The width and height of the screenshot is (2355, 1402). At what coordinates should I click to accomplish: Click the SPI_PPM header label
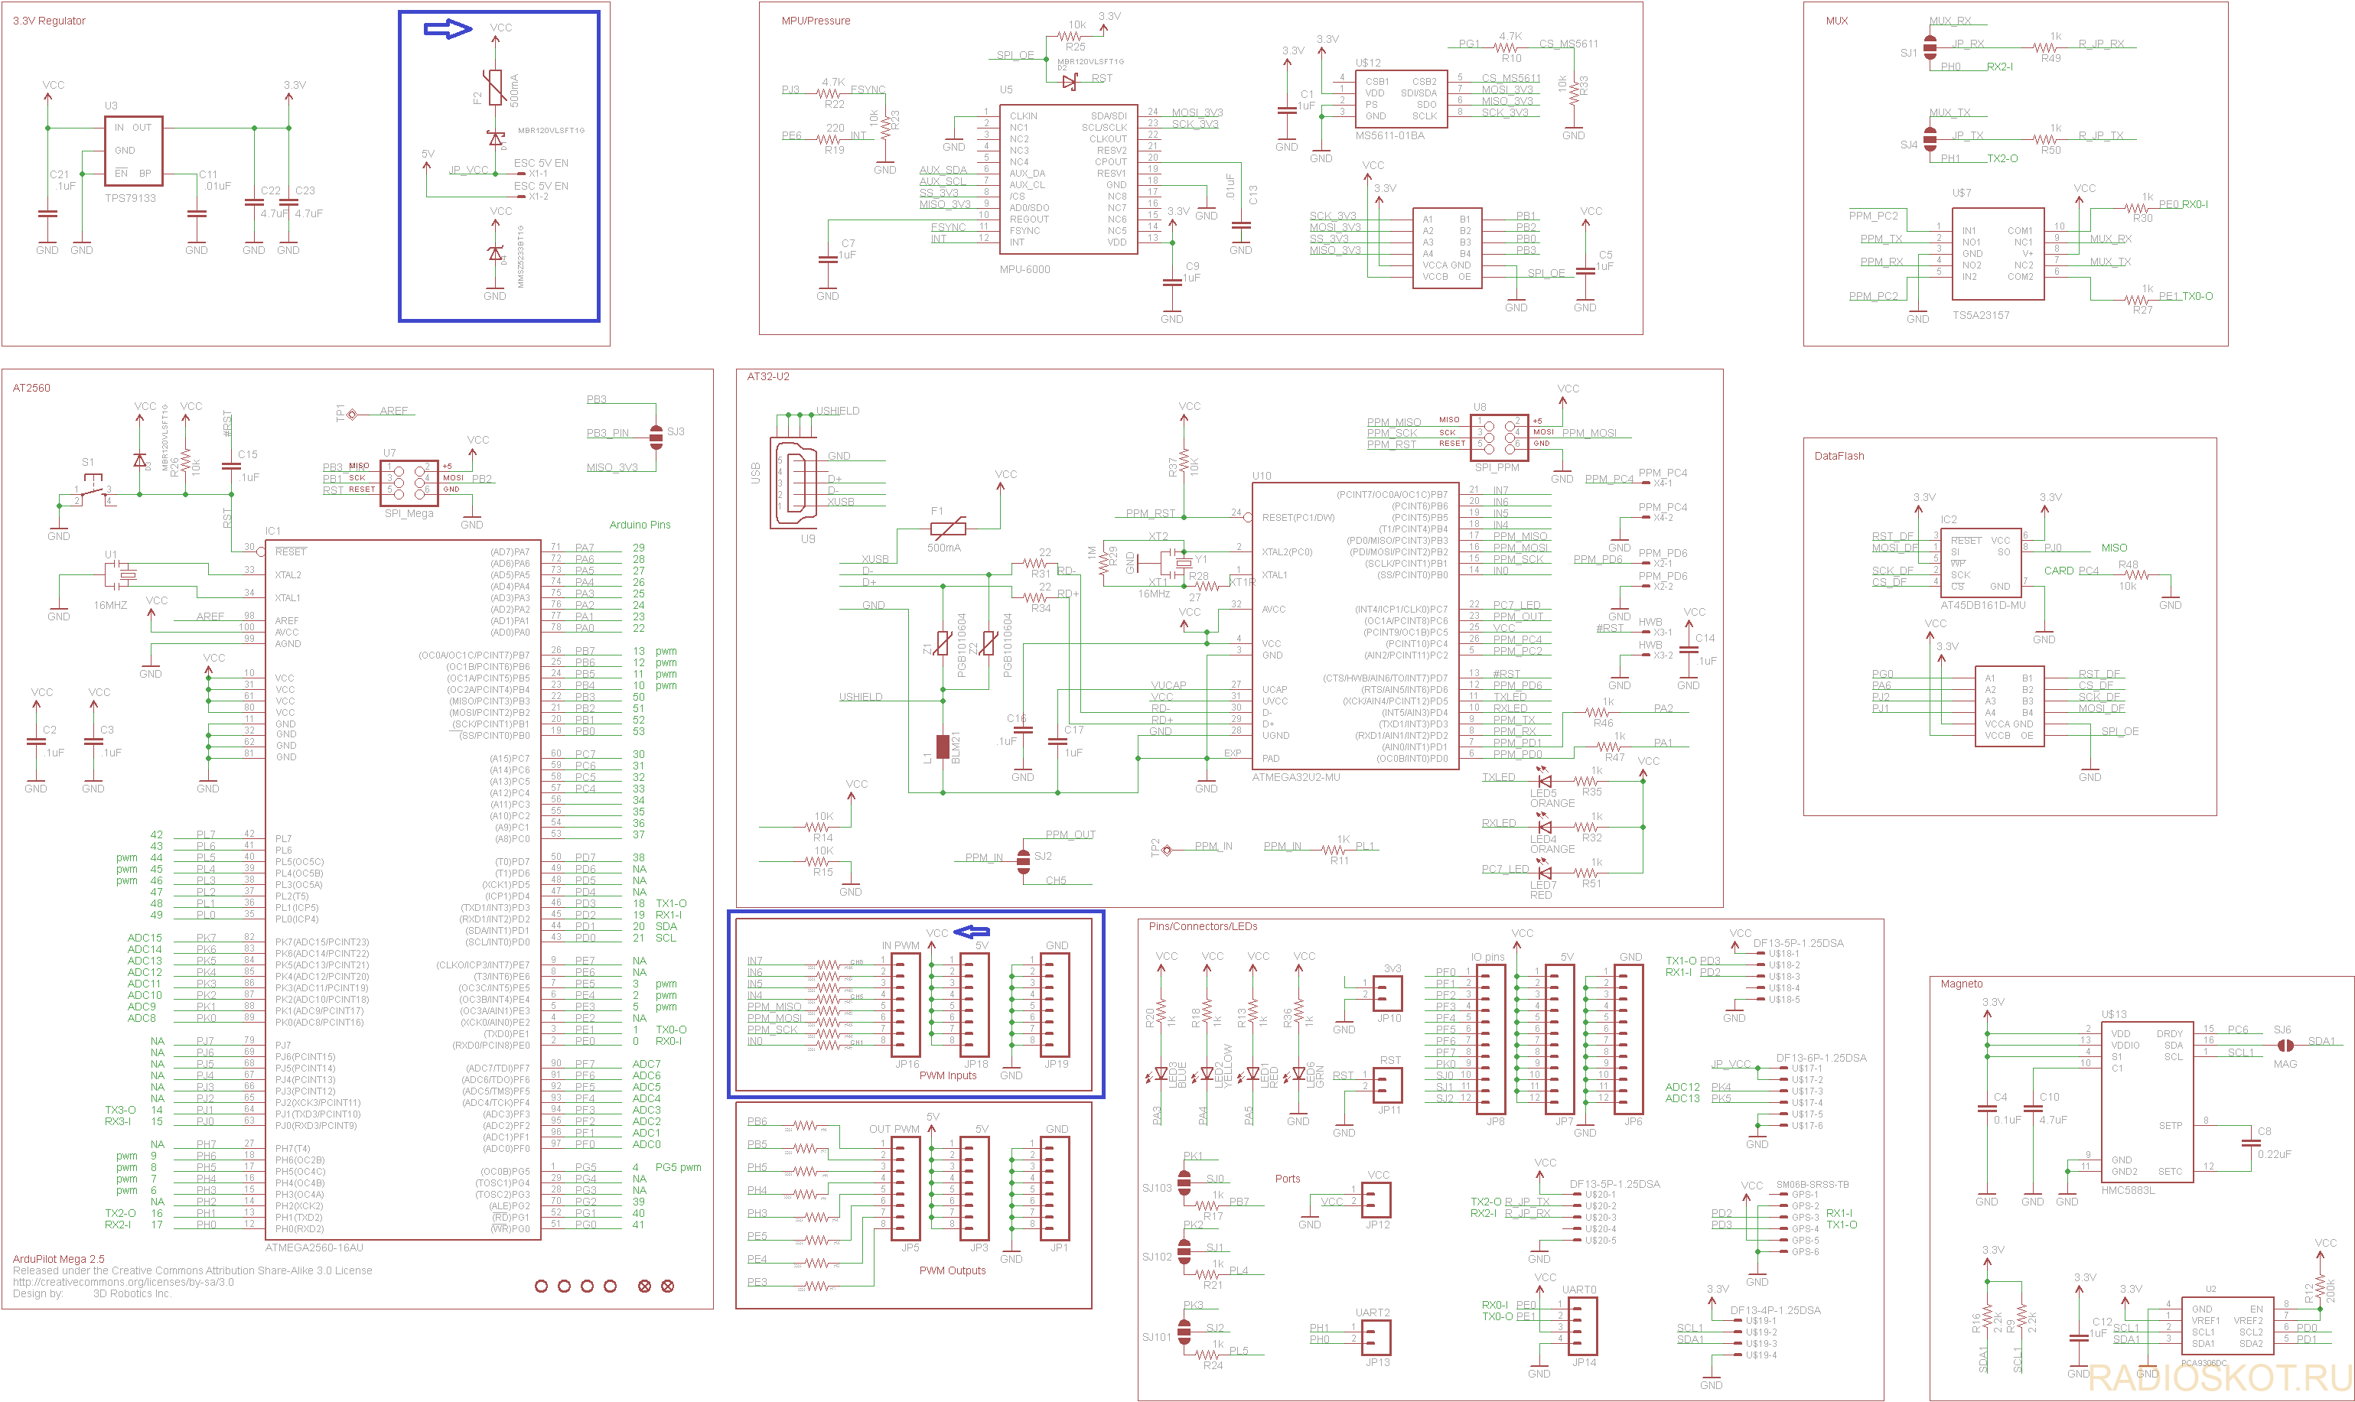click(x=1497, y=467)
